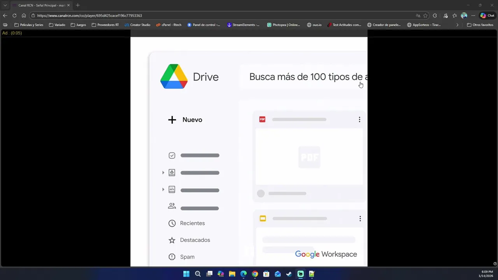Open the media control music icon
This screenshot has width=498, height=280.
pos(445,16)
